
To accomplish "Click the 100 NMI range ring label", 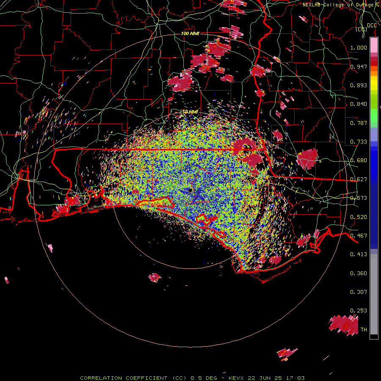I will (190, 33).
